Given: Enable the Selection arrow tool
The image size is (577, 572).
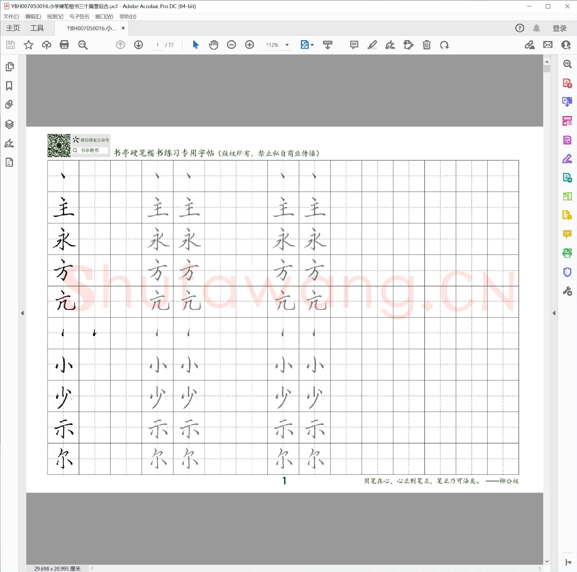Looking at the screenshot, I should click(195, 45).
